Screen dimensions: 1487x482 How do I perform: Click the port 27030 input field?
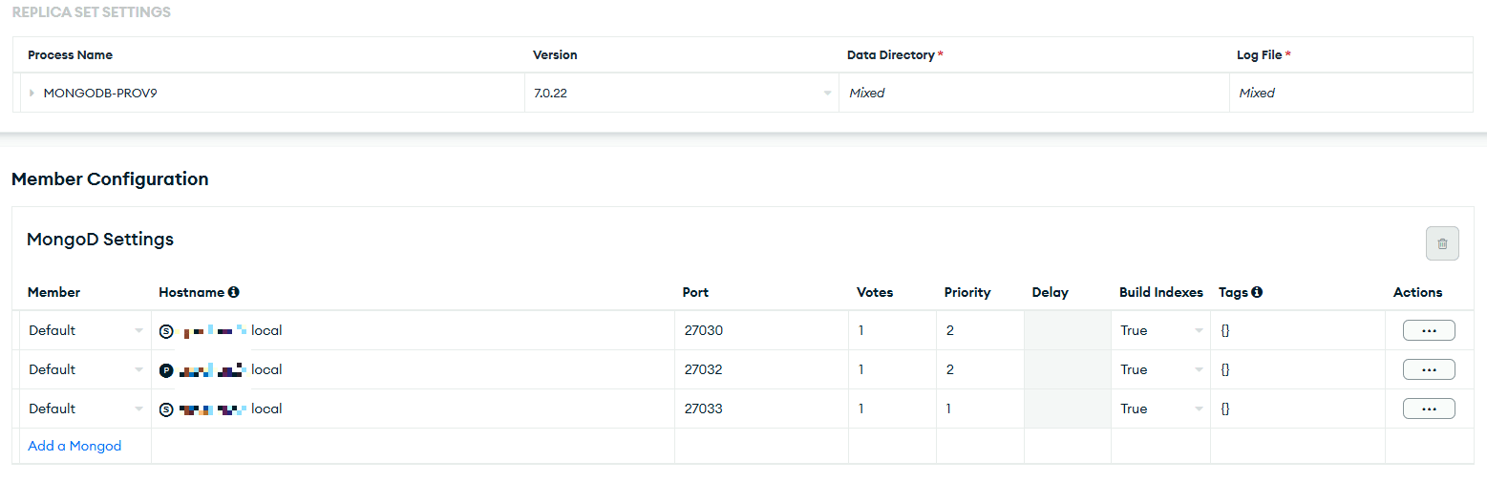click(x=759, y=330)
